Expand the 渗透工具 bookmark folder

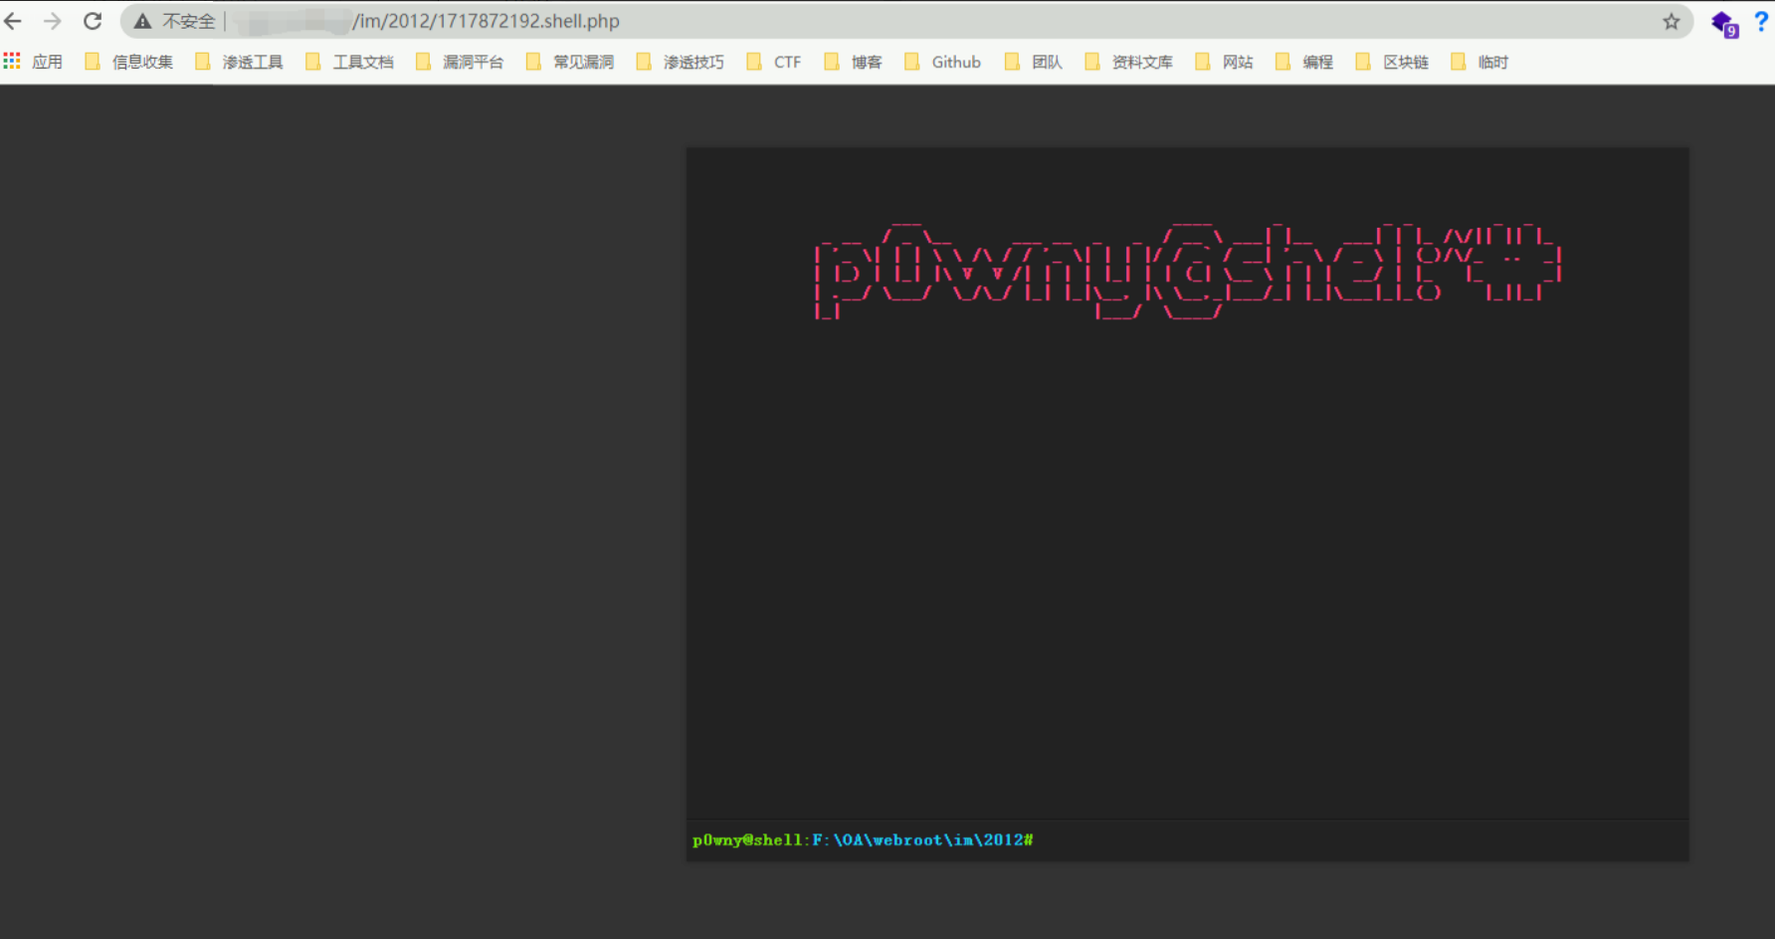pyautogui.click(x=240, y=62)
